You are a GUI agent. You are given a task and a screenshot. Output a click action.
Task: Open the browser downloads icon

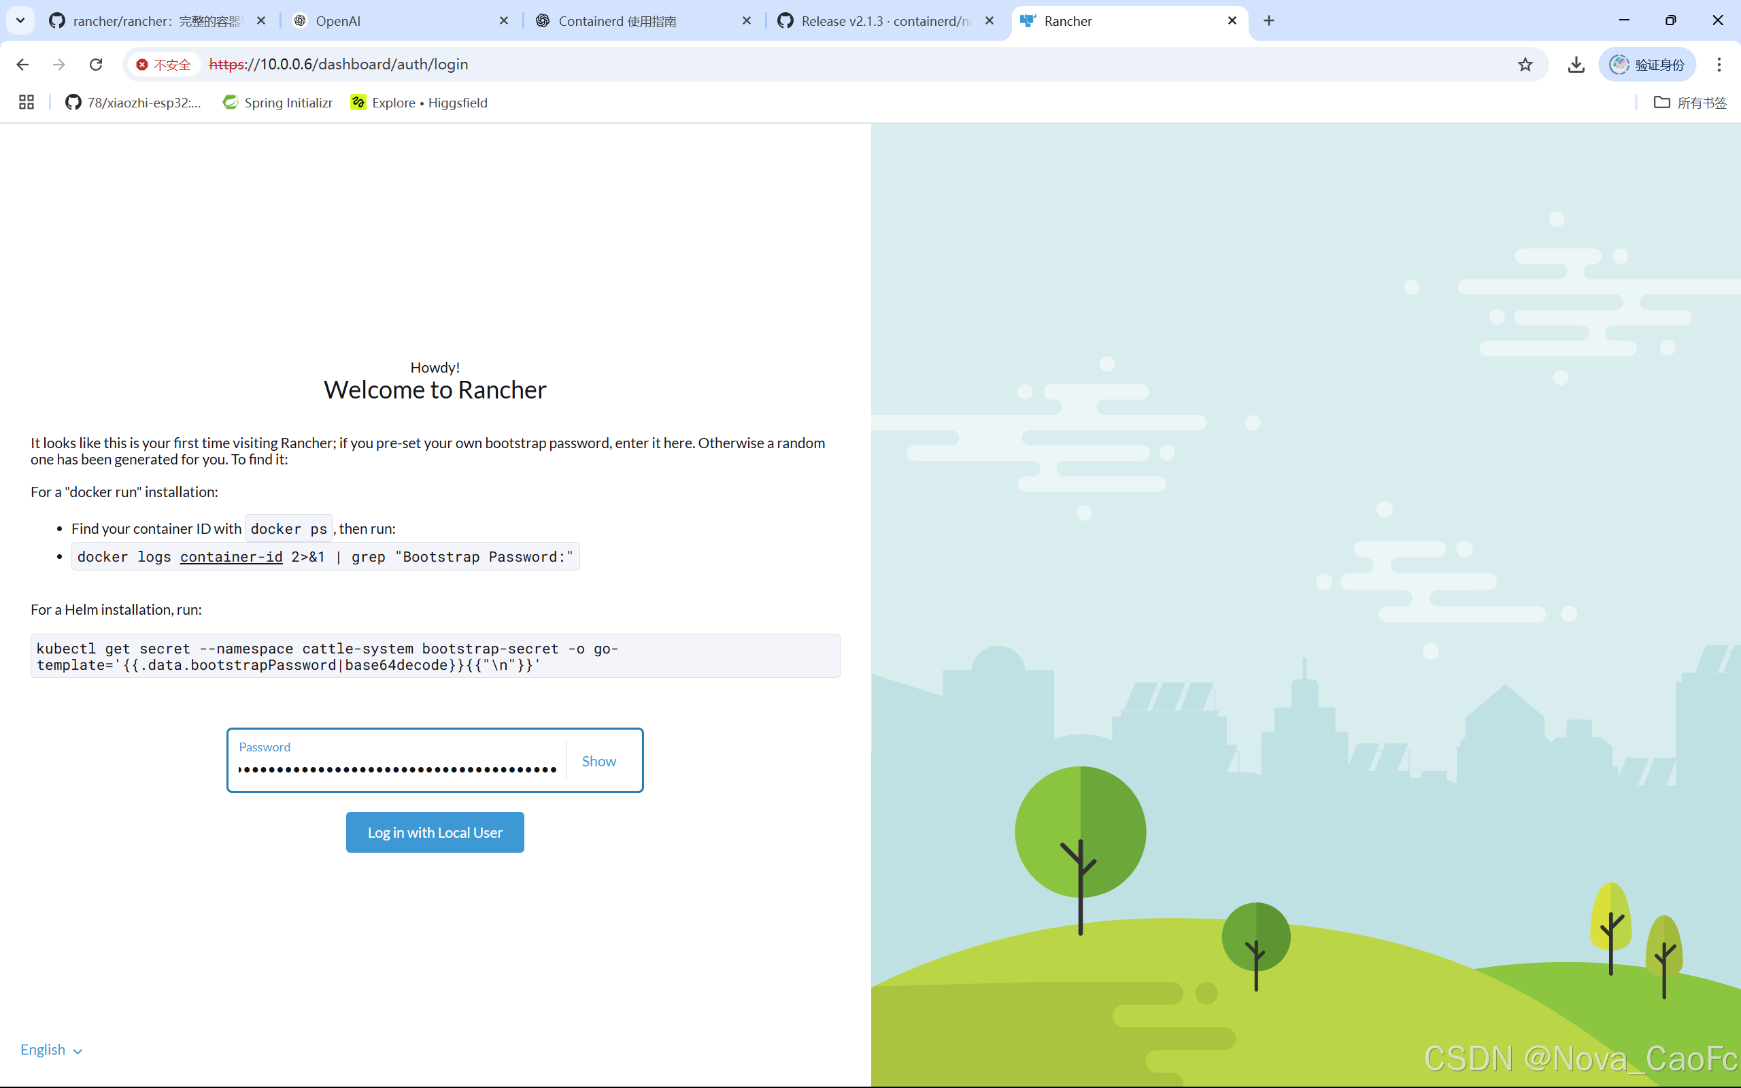[x=1576, y=65]
